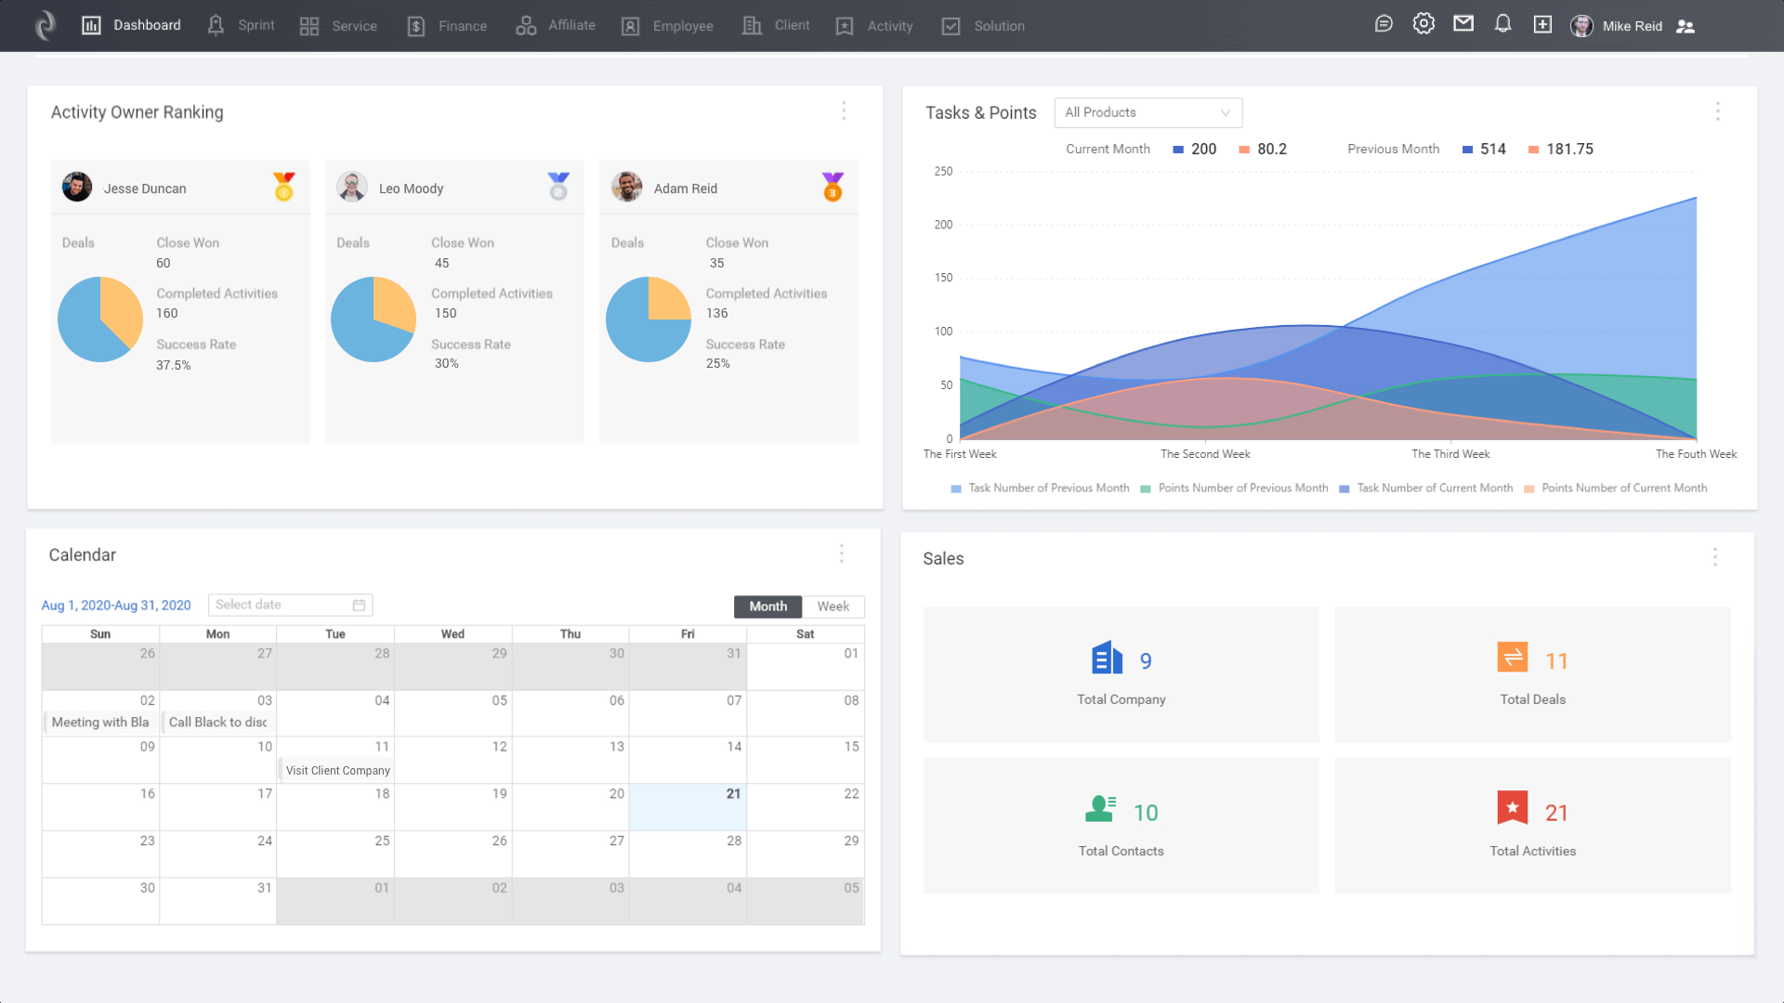Open the settings gear icon
The width and height of the screenshot is (1784, 1003).
pyautogui.click(x=1423, y=25)
